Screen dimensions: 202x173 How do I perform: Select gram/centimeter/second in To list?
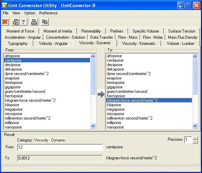pyautogui.click(x=149, y=91)
